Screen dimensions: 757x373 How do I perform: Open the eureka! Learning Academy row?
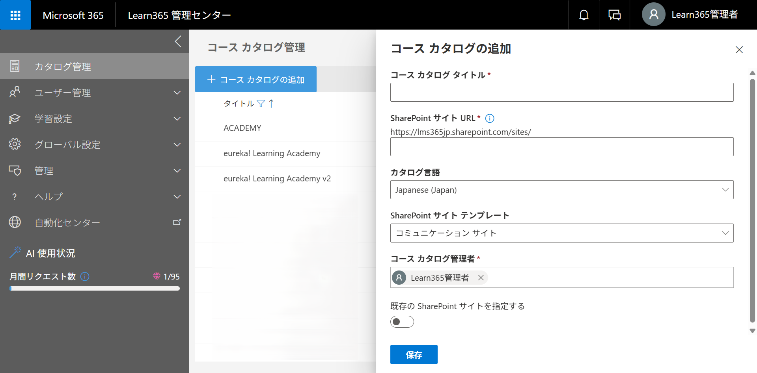(x=286, y=153)
